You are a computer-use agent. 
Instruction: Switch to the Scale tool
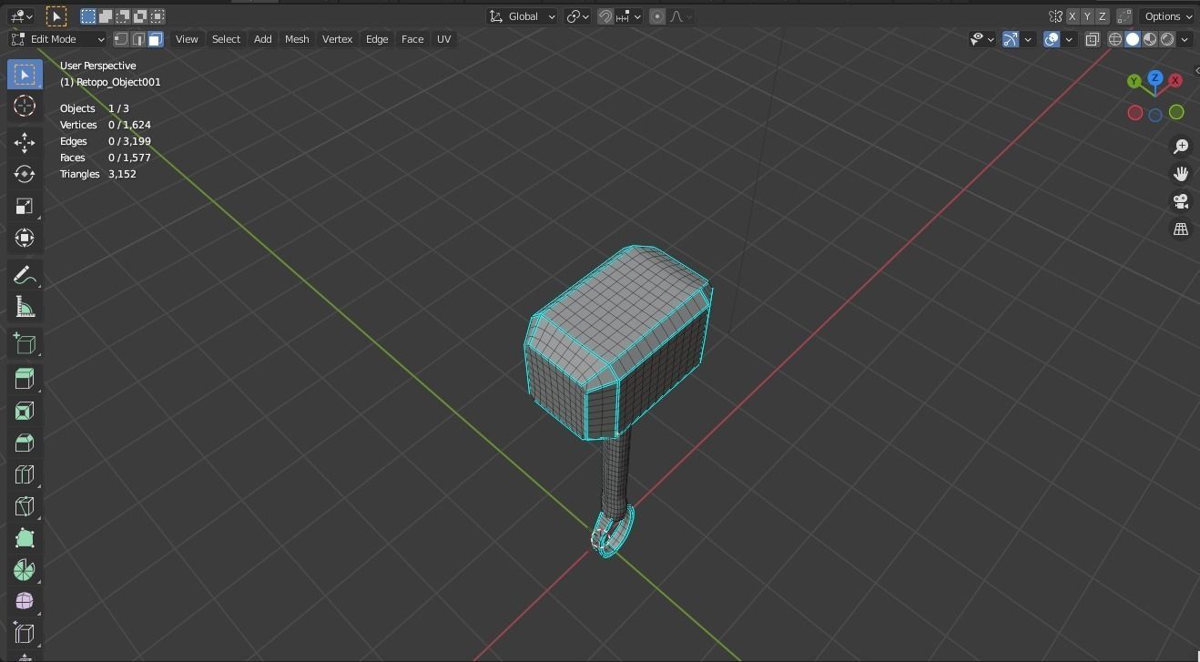click(x=25, y=206)
